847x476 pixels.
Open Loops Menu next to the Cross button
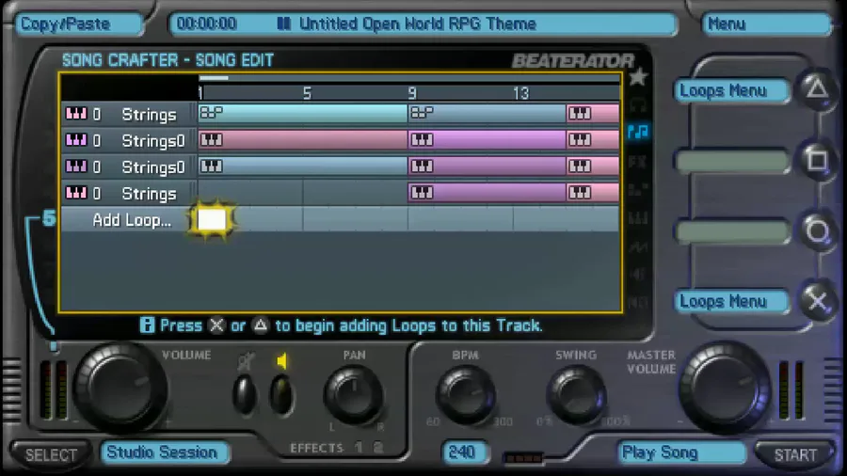click(x=732, y=301)
